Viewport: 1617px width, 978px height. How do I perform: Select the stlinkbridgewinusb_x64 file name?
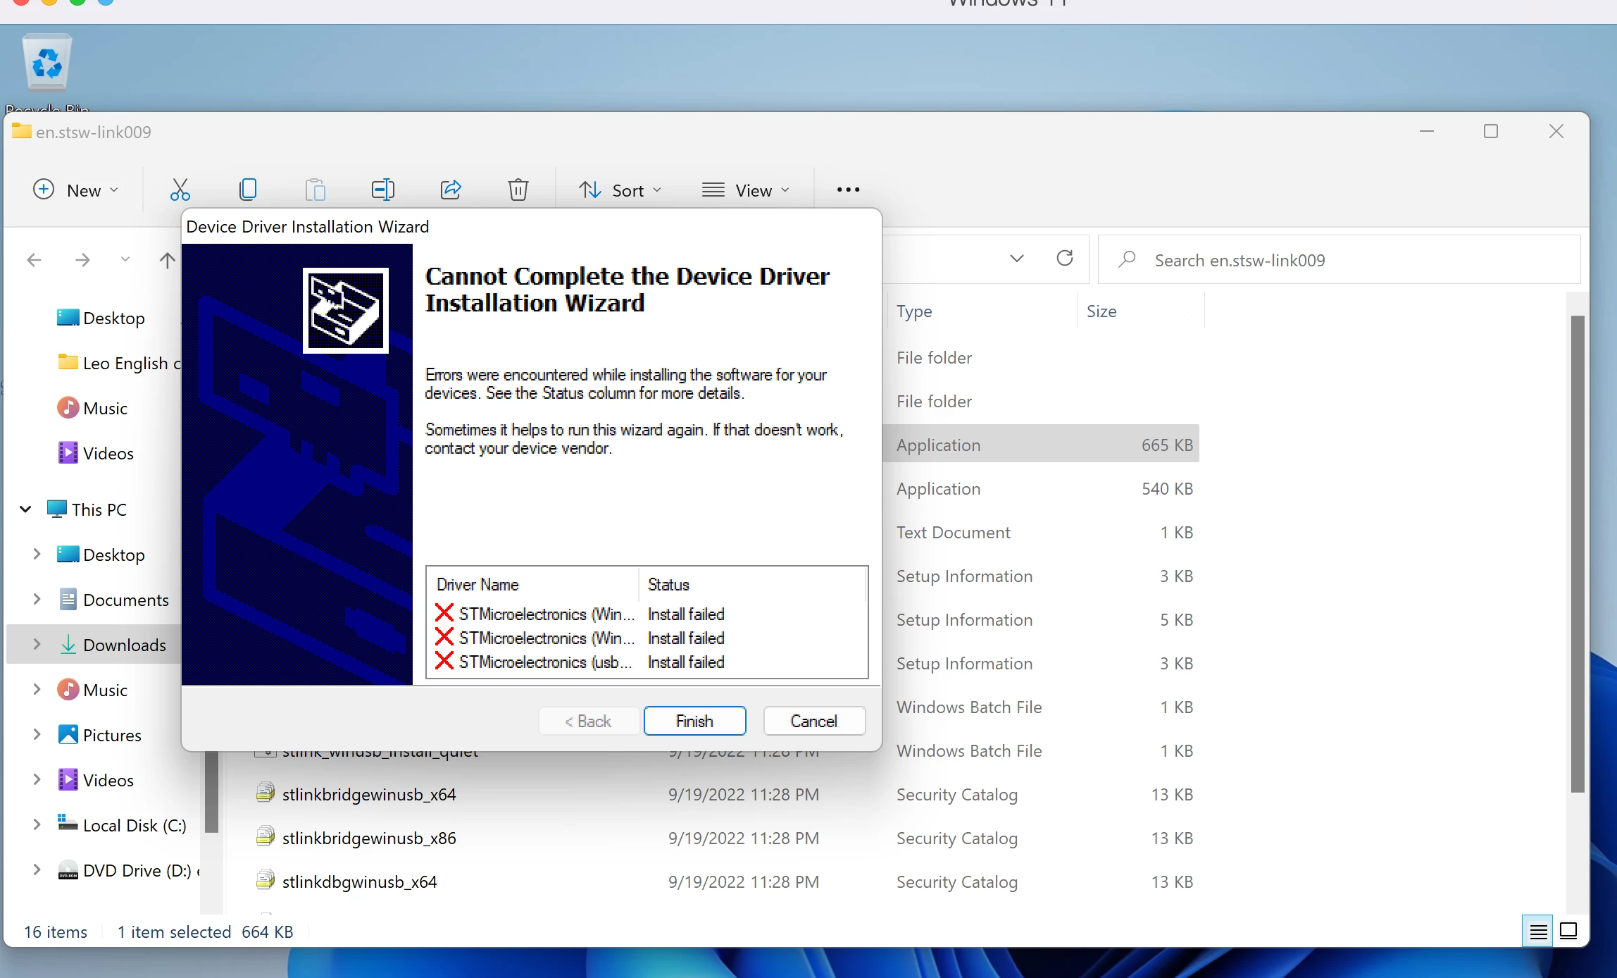tap(369, 794)
